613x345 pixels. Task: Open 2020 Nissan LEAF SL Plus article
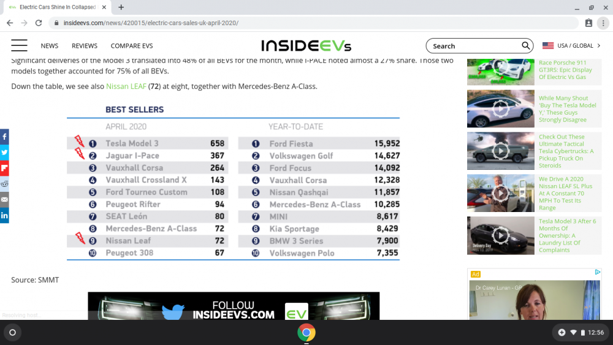[565, 193]
